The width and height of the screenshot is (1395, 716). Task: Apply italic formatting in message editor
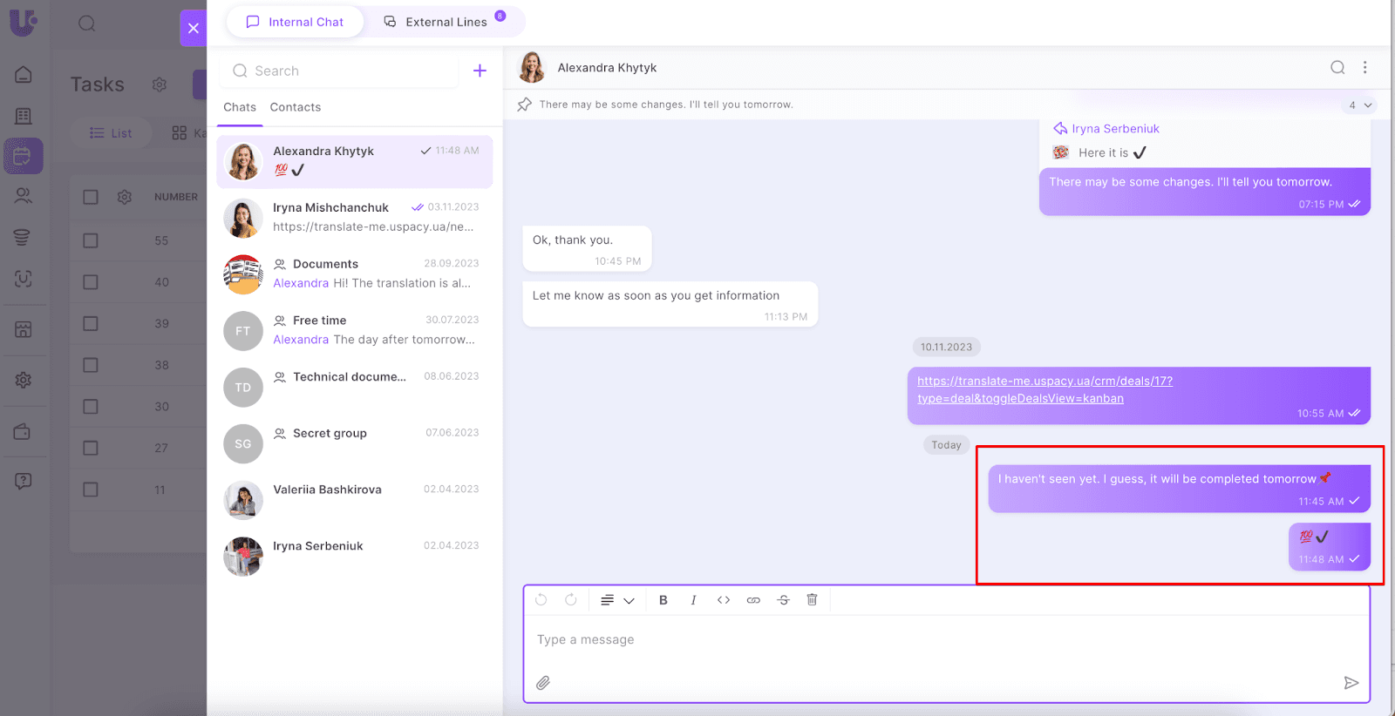pos(693,600)
